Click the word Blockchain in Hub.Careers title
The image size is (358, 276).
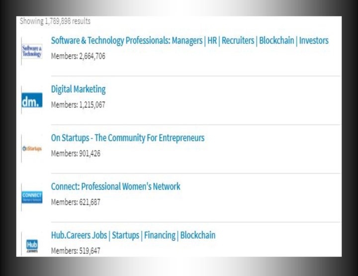pos(198,235)
